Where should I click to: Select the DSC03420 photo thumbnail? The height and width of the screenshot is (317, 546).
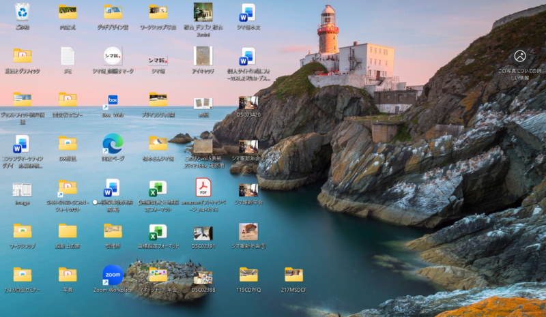point(248,102)
